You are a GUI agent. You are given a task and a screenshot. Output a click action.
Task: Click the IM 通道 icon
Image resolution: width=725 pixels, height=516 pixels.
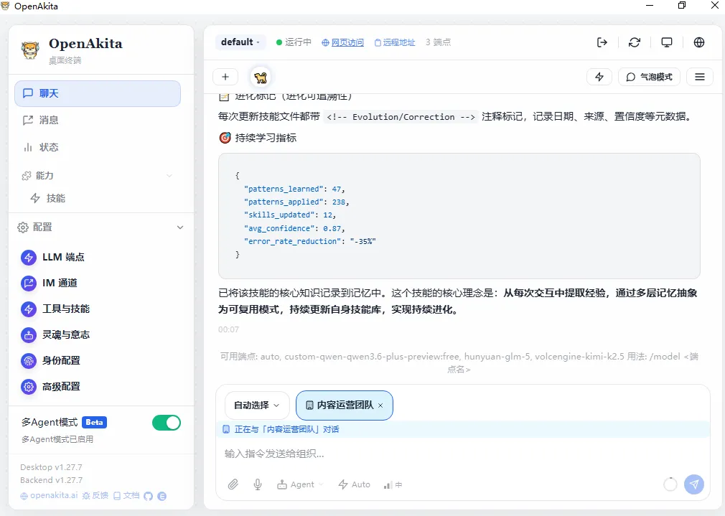(29, 283)
